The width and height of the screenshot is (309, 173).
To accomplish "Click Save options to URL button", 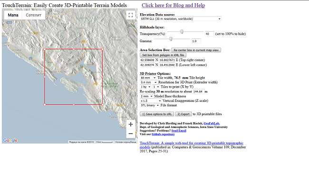I will 157,114.
